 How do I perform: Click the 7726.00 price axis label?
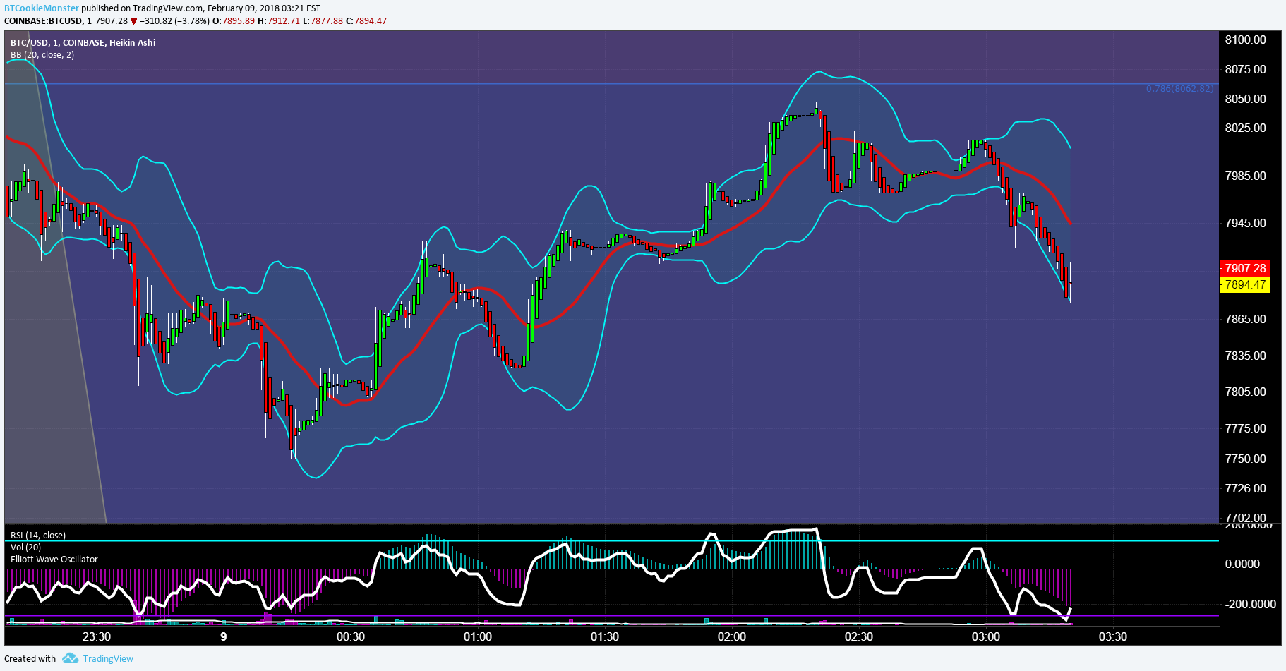[x=1246, y=488]
